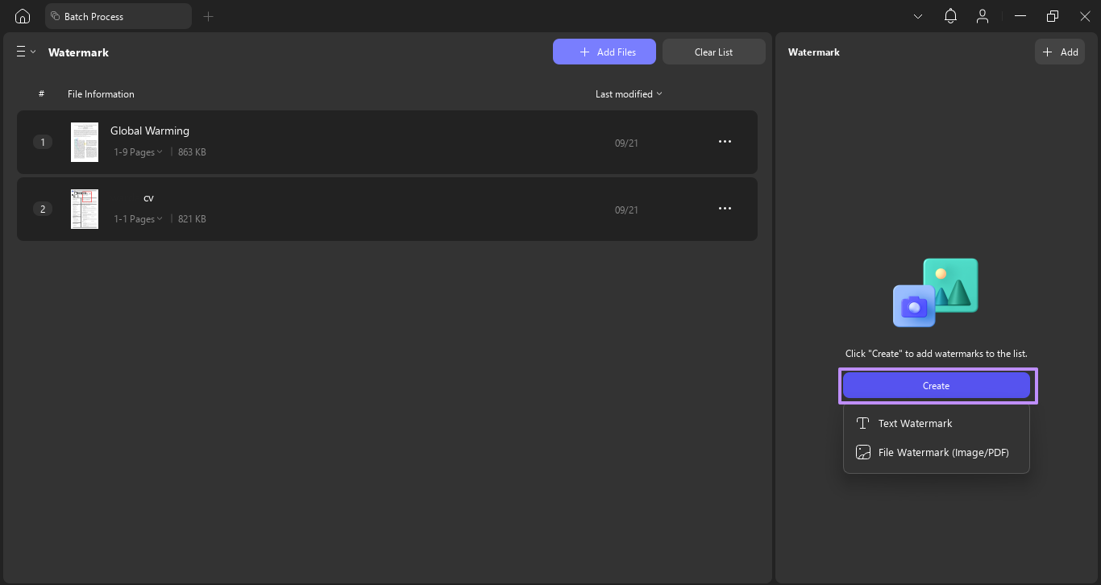Open the Last modified sort dropdown

[629, 93]
